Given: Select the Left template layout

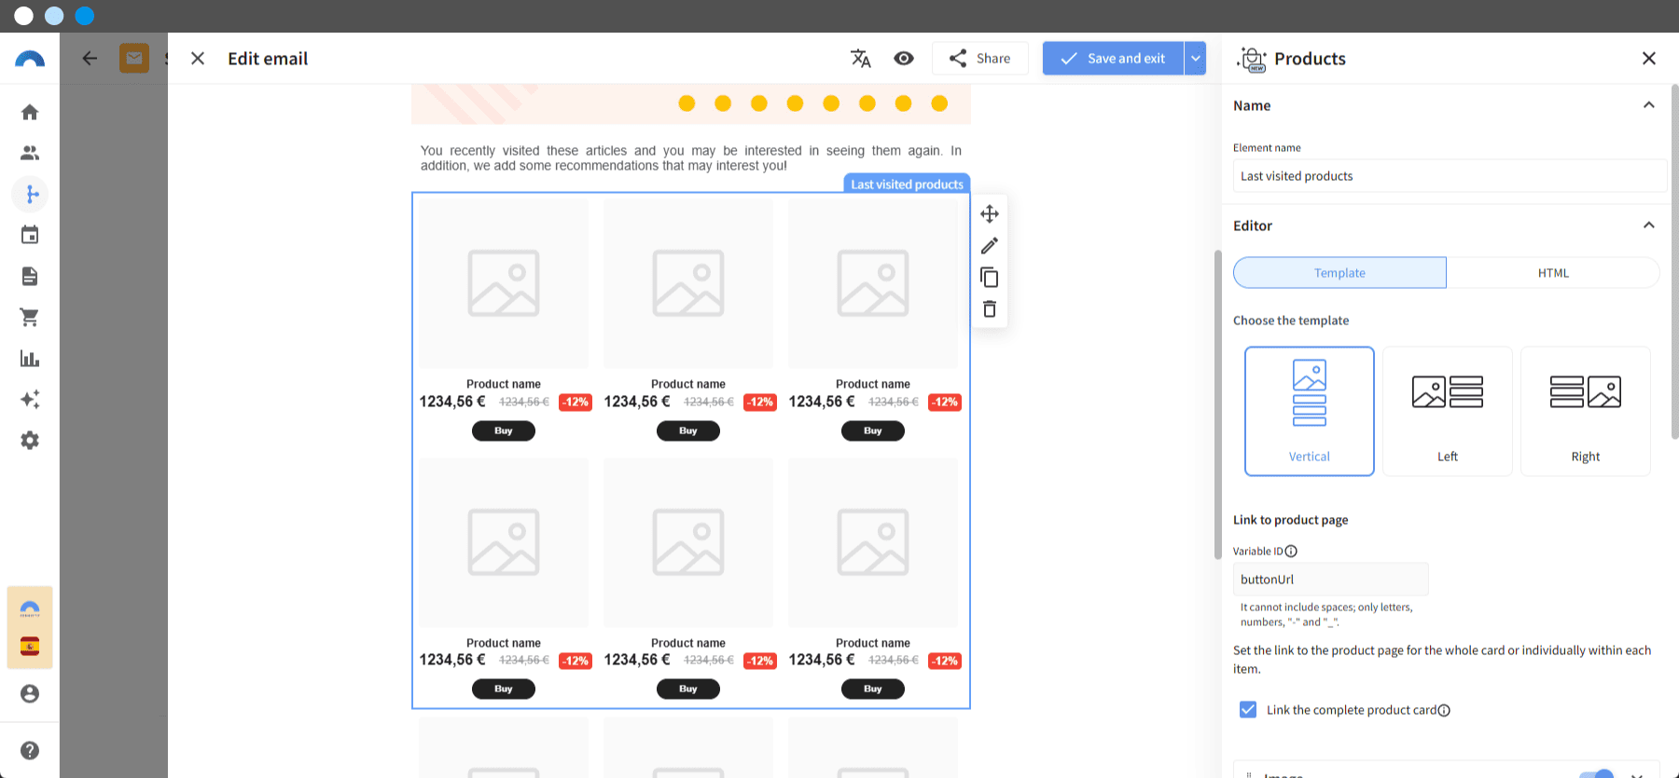Looking at the screenshot, I should pos(1448,411).
